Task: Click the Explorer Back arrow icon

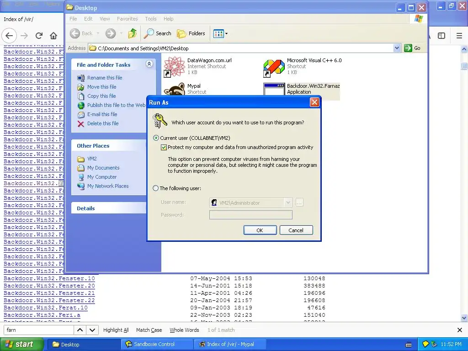Action: (75, 33)
